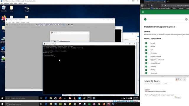This screenshot has width=189, height=106.
Task: Launch Firefox from the VM taskbar
Action: click(60, 98)
